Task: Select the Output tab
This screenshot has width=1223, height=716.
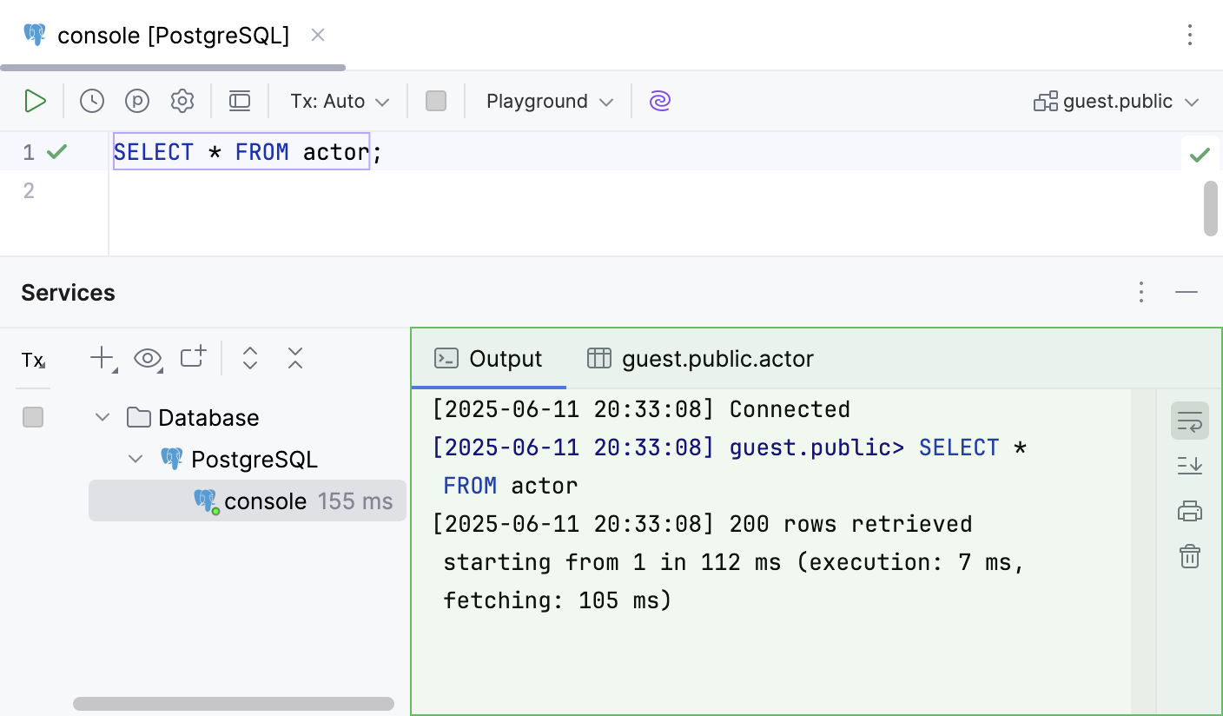Action: coord(489,359)
